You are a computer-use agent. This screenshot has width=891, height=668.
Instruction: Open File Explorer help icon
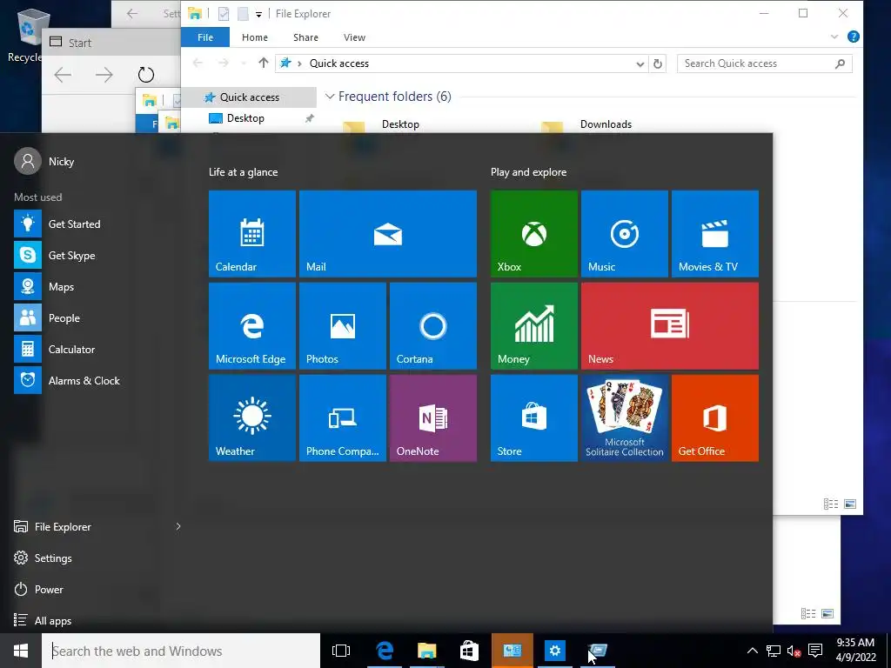pos(853,37)
